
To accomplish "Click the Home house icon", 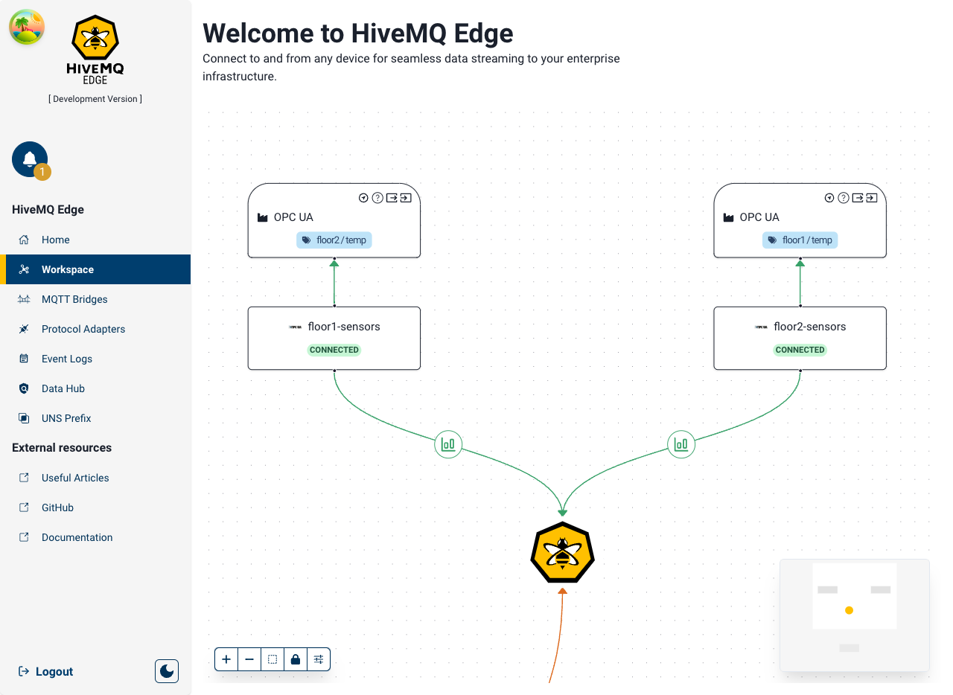I will (x=24, y=240).
